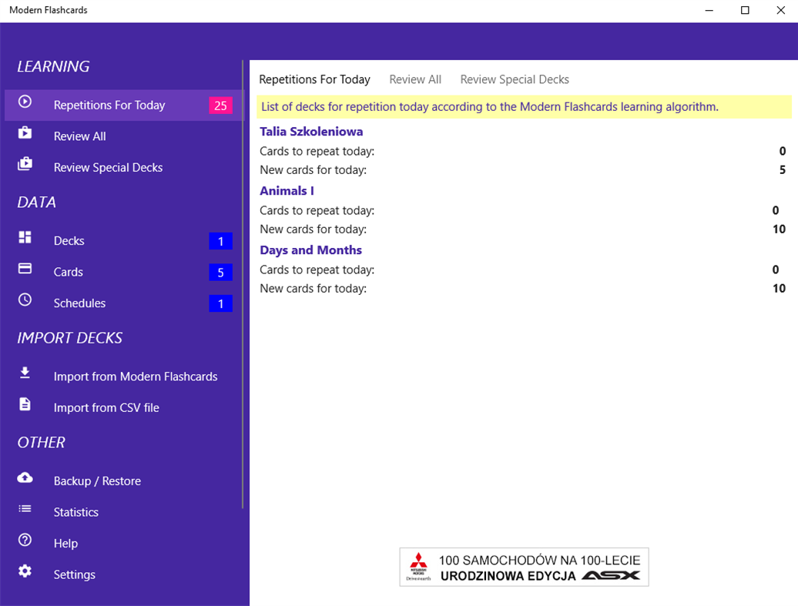The height and width of the screenshot is (606, 798).
Task: Select the Repetitions For Today play icon
Action: point(24,102)
